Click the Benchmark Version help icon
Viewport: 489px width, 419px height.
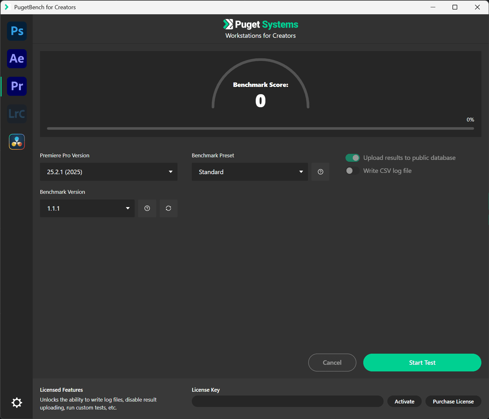[x=147, y=208]
